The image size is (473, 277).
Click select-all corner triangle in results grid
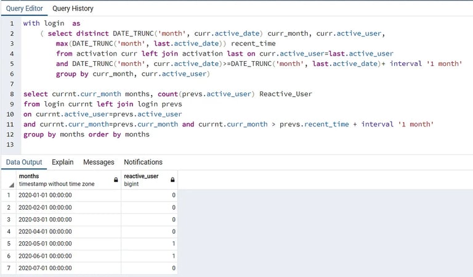pyautogui.click(x=12, y=185)
